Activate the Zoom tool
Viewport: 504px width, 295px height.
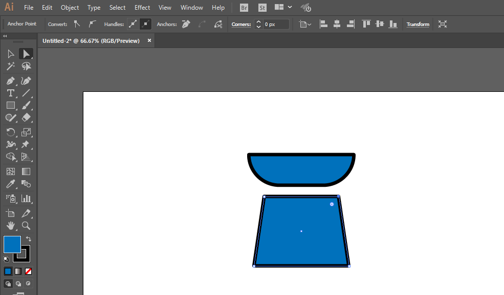[x=26, y=226]
